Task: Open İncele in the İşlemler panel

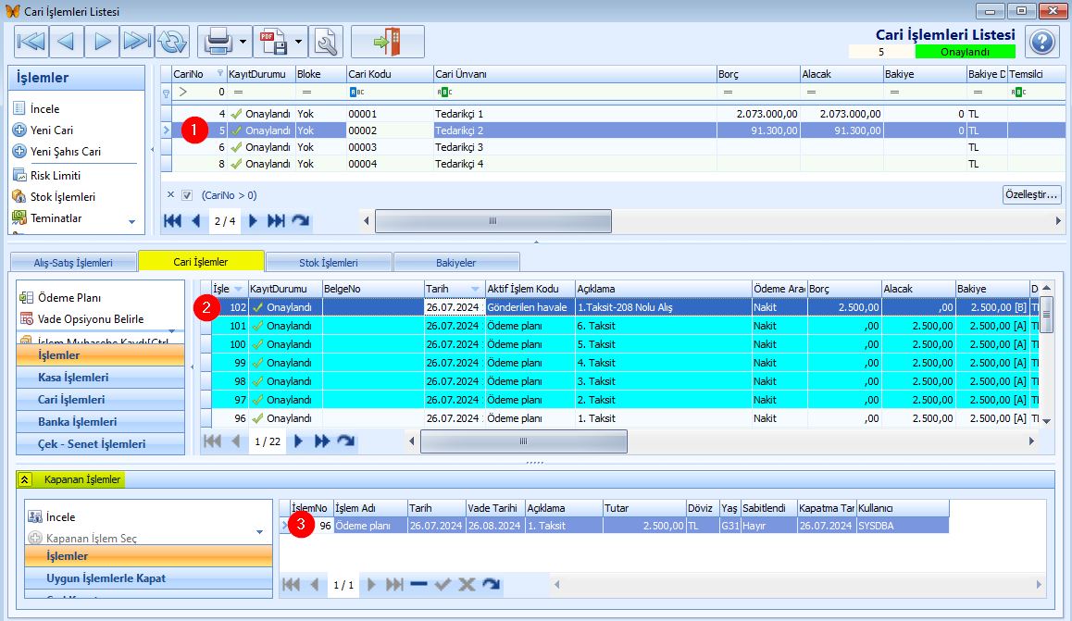Action: click(45, 108)
